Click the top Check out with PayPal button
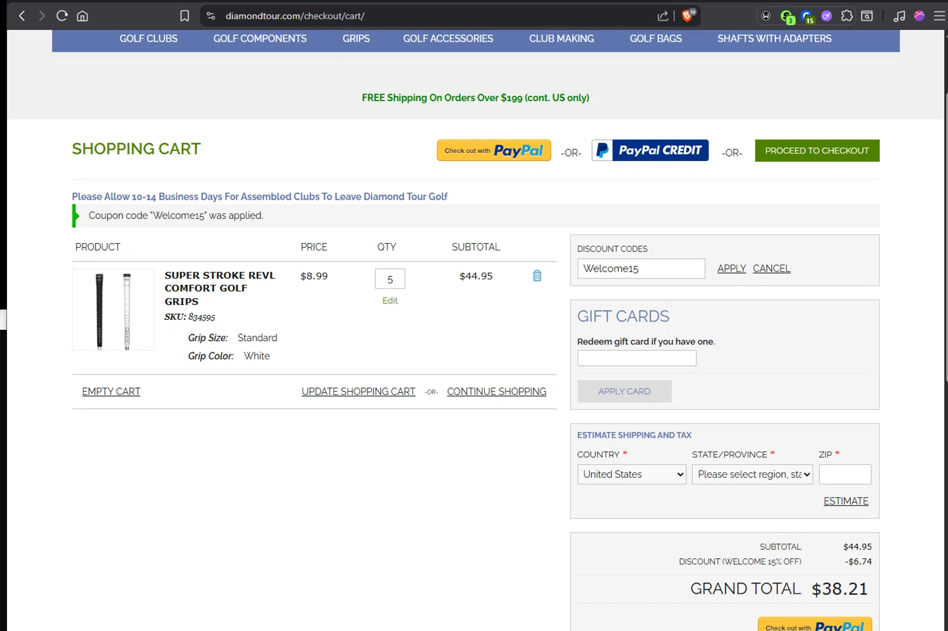Image resolution: width=948 pixels, height=631 pixels. 494,150
